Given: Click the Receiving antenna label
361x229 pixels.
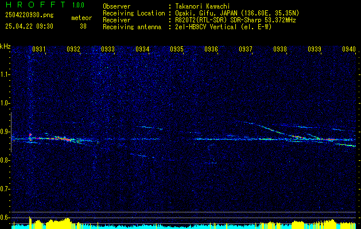Looking at the screenshot, I should pyautogui.click(x=132, y=27).
